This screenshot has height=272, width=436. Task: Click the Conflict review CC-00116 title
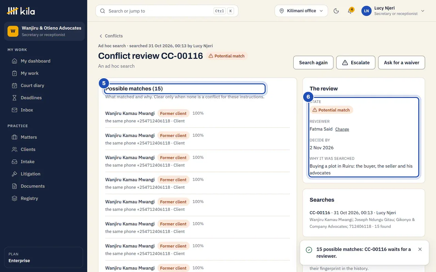coord(151,56)
